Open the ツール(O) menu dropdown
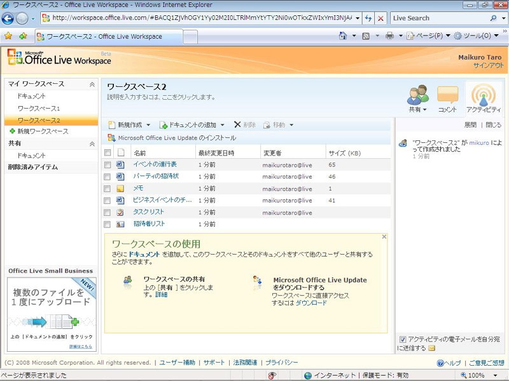Image resolution: width=509 pixels, height=381 pixels. [x=496, y=36]
